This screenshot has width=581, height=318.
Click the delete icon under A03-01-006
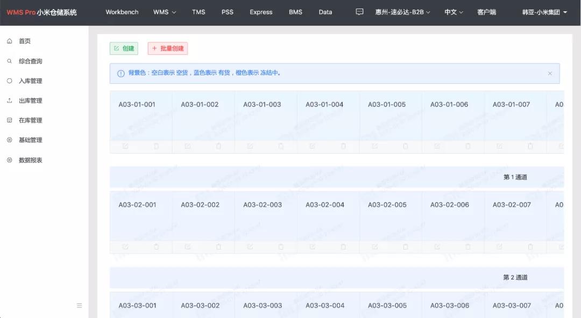pos(468,146)
